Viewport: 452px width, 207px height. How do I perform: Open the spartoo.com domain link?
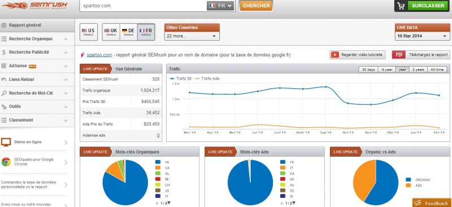coord(99,55)
